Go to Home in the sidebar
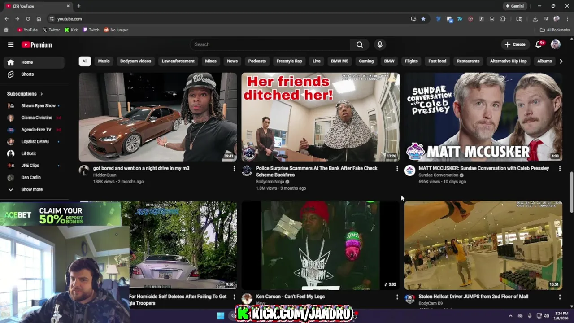The height and width of the screenshot is (323, 574). click(x=34, y=62)
